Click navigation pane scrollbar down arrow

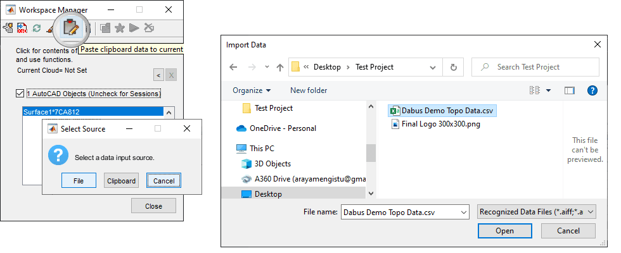(x=371, y=194)
